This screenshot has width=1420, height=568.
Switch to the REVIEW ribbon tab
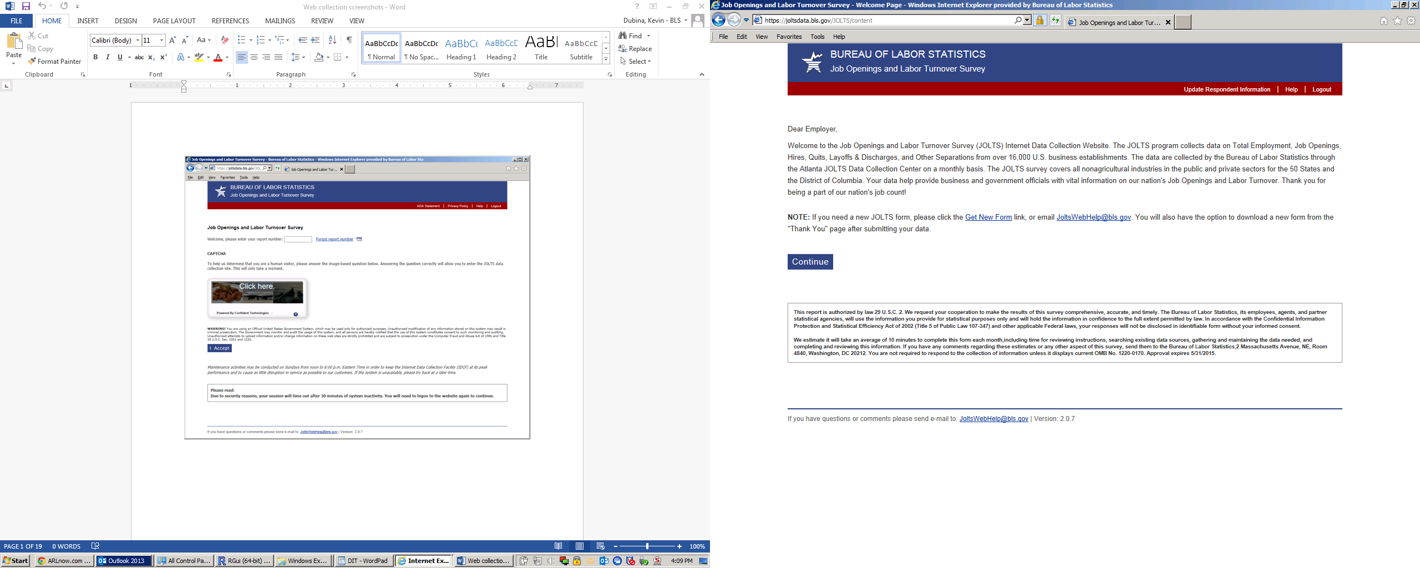click(x=322, y=21)
